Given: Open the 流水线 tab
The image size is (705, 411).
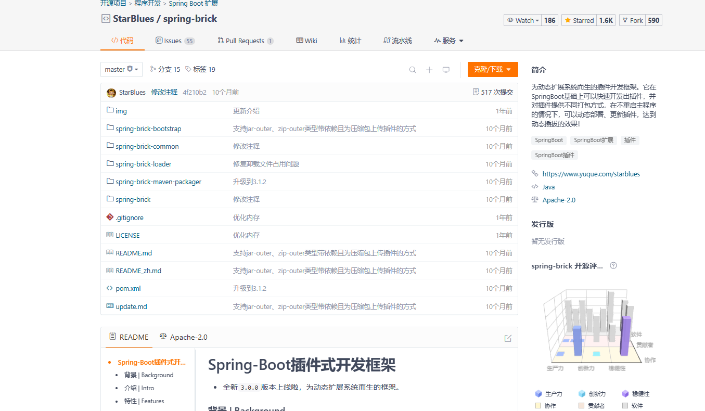Looking at the screenshot, I should pos(398,41).
